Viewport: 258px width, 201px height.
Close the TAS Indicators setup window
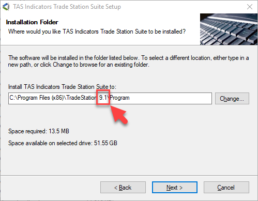[250, 7]
